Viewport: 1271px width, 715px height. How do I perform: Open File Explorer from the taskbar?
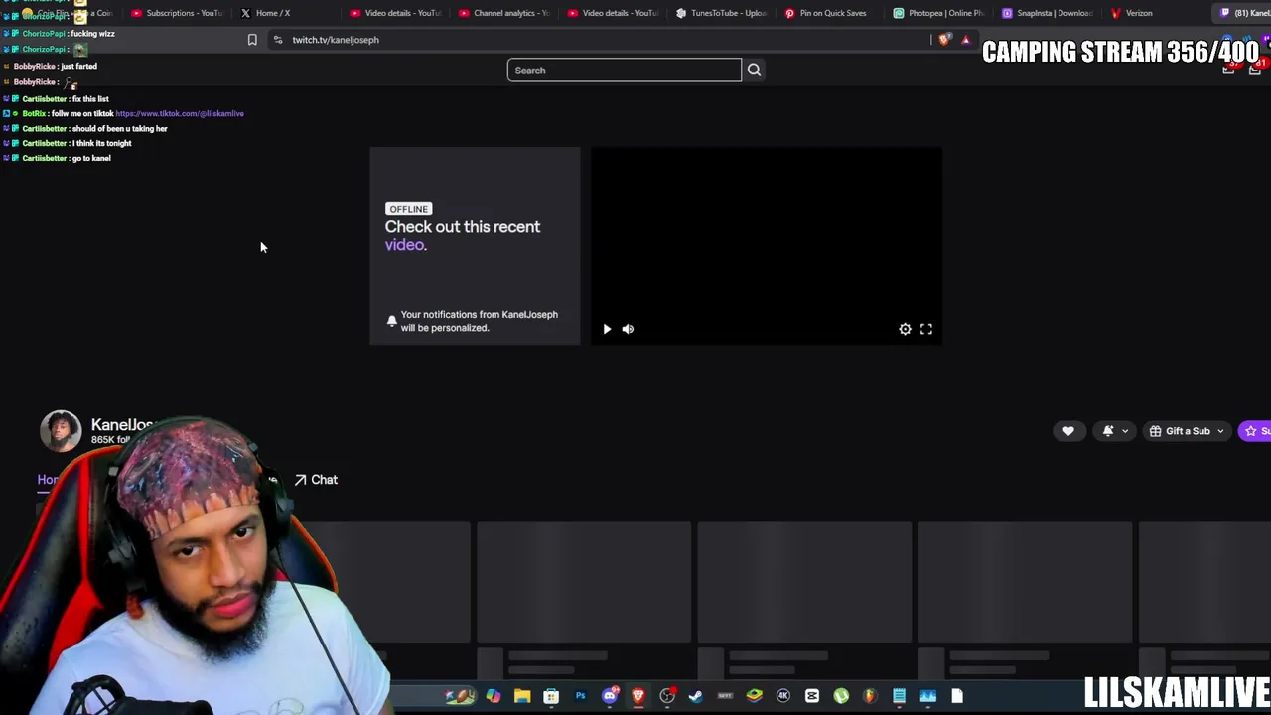pos(522,696)
